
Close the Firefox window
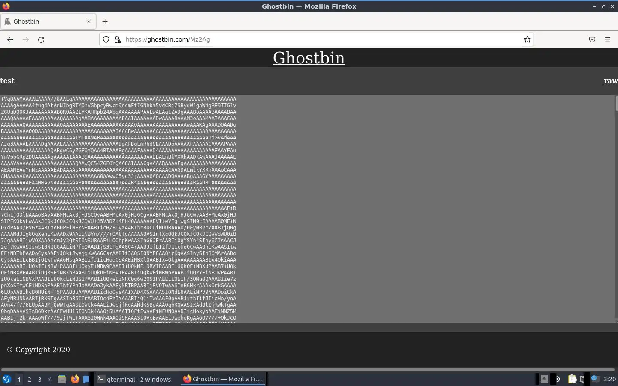(612, 6)
